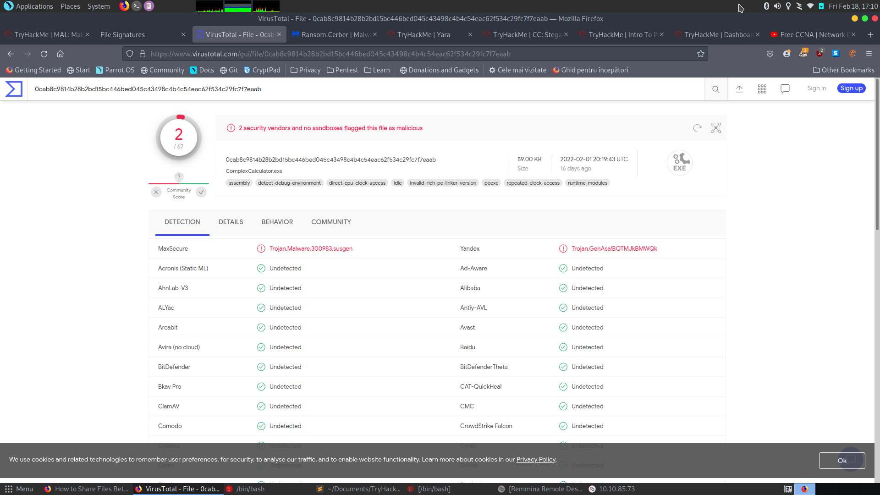Vote file malicious with community X

[x=156, y=192]
